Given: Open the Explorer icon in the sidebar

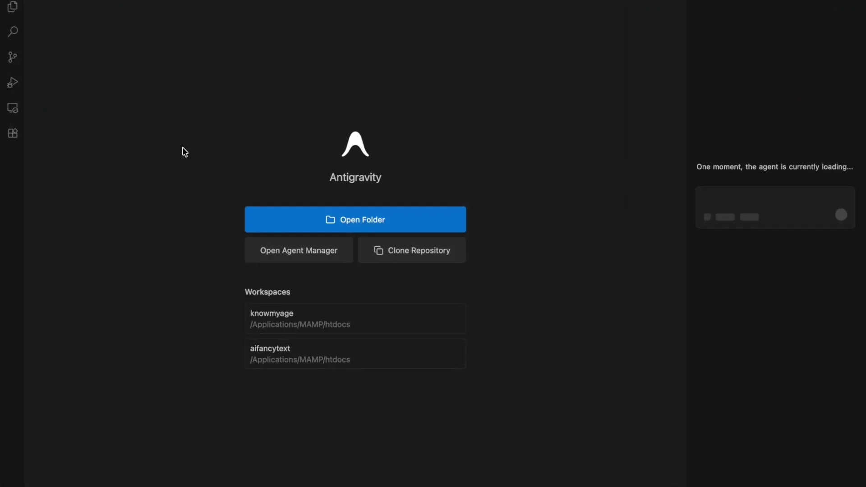Looking at the screenshot, I should coord(12,7).
